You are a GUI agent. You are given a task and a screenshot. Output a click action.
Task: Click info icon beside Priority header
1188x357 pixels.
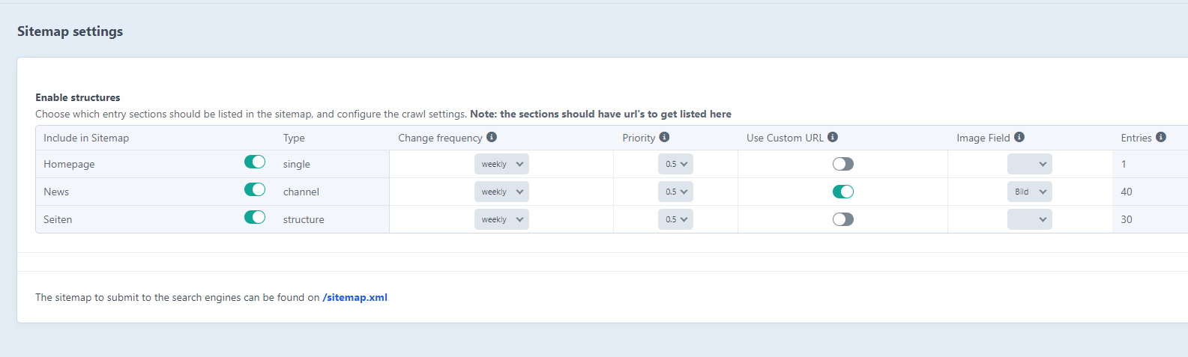click(664, 137)
